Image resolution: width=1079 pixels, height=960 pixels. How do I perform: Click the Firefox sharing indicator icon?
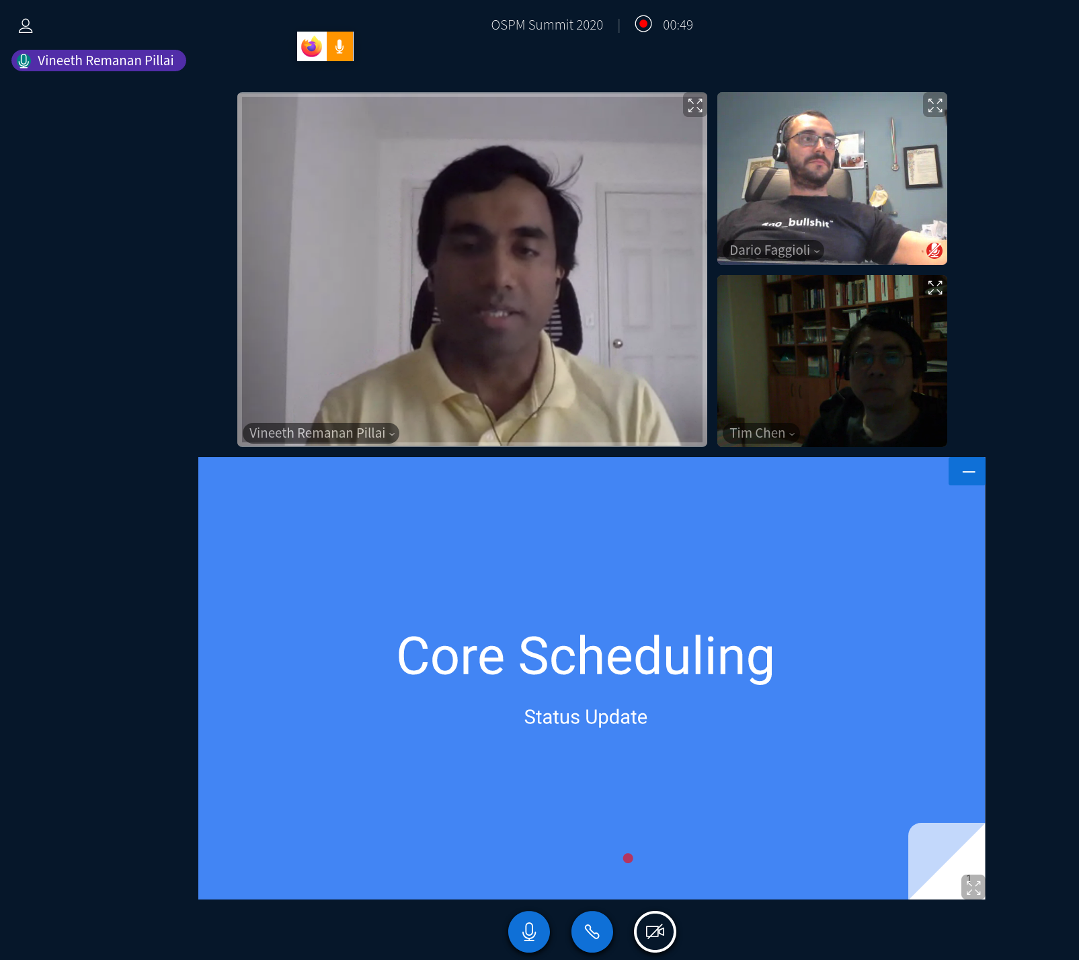click(312, 46)
